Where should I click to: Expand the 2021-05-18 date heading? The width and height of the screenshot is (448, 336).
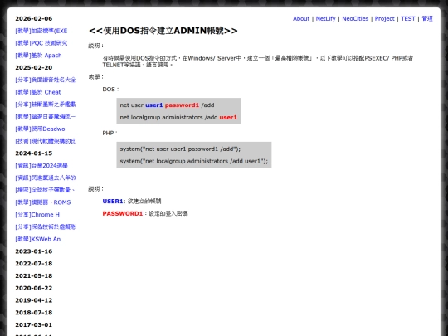click(x=34, y=276)
